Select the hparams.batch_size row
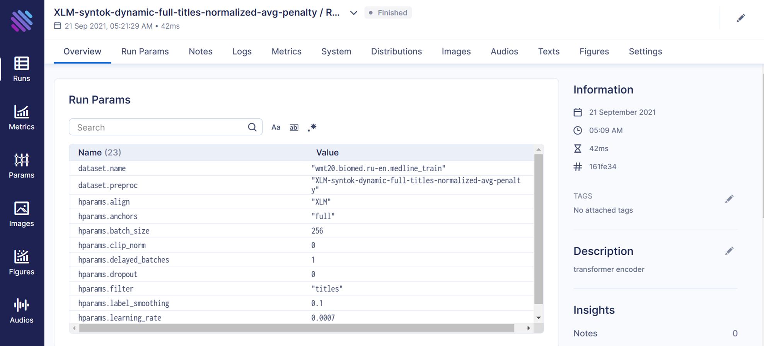 point(302,231)
